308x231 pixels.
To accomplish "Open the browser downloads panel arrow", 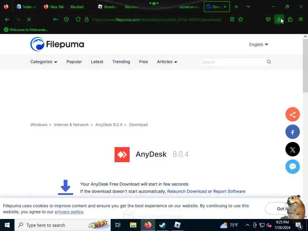I will (x=279, y=19).
